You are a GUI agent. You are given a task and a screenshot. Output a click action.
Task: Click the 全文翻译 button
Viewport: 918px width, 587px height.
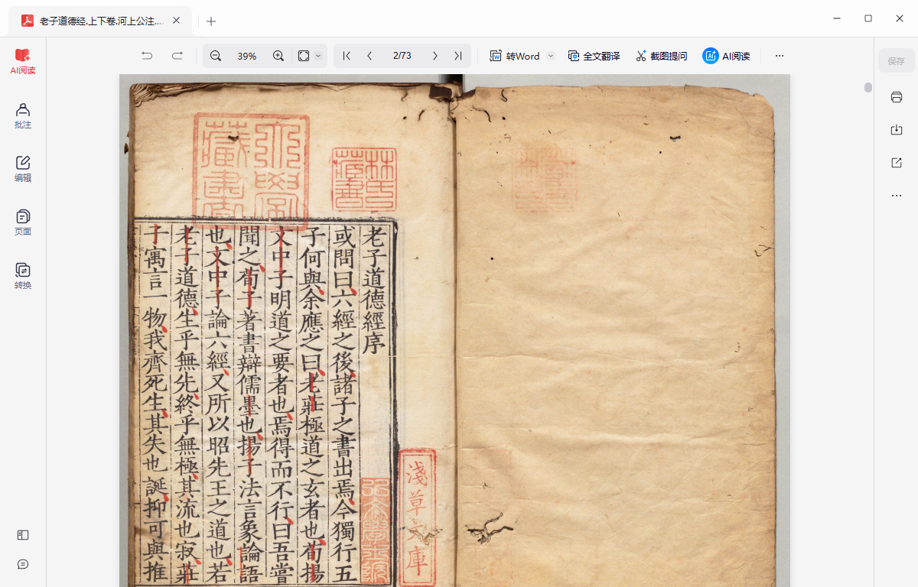click(x=594, y=56)
